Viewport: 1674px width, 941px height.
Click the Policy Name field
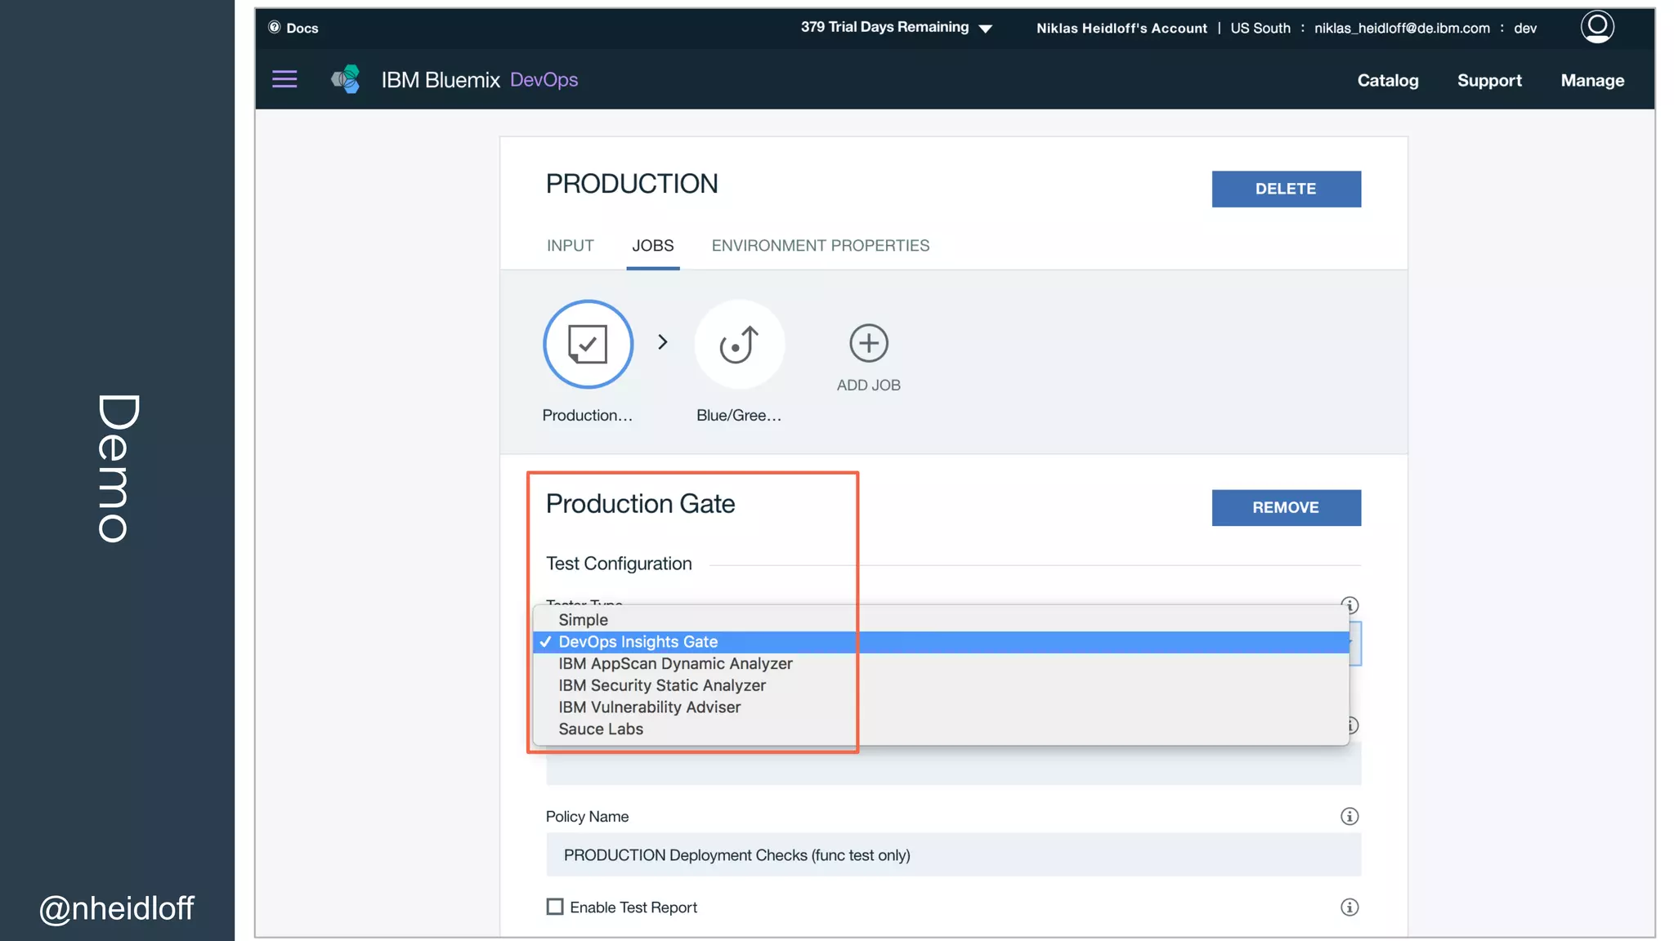[x=953, y=854]
